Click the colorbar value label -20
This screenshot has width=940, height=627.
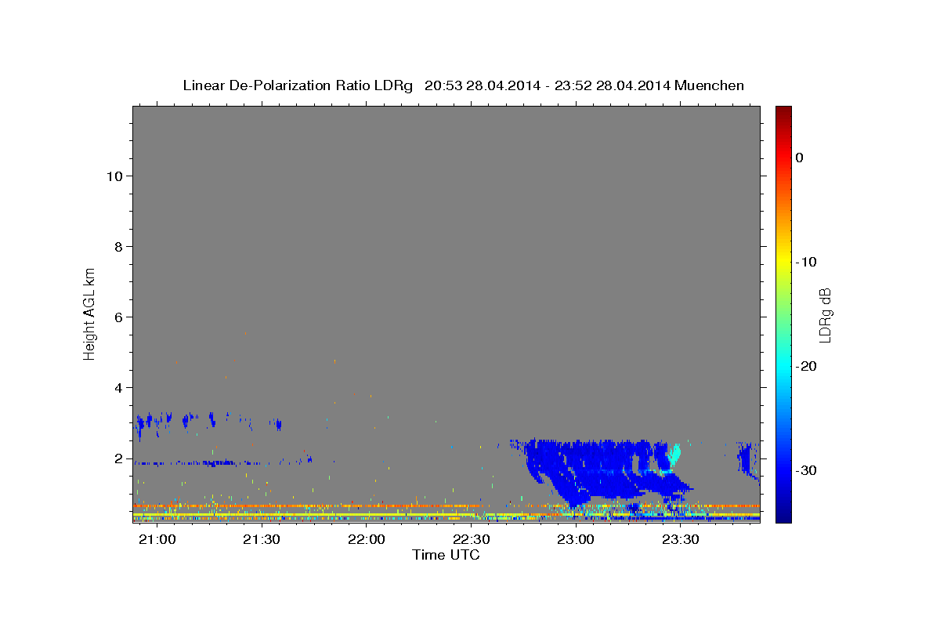pos(806,366)
